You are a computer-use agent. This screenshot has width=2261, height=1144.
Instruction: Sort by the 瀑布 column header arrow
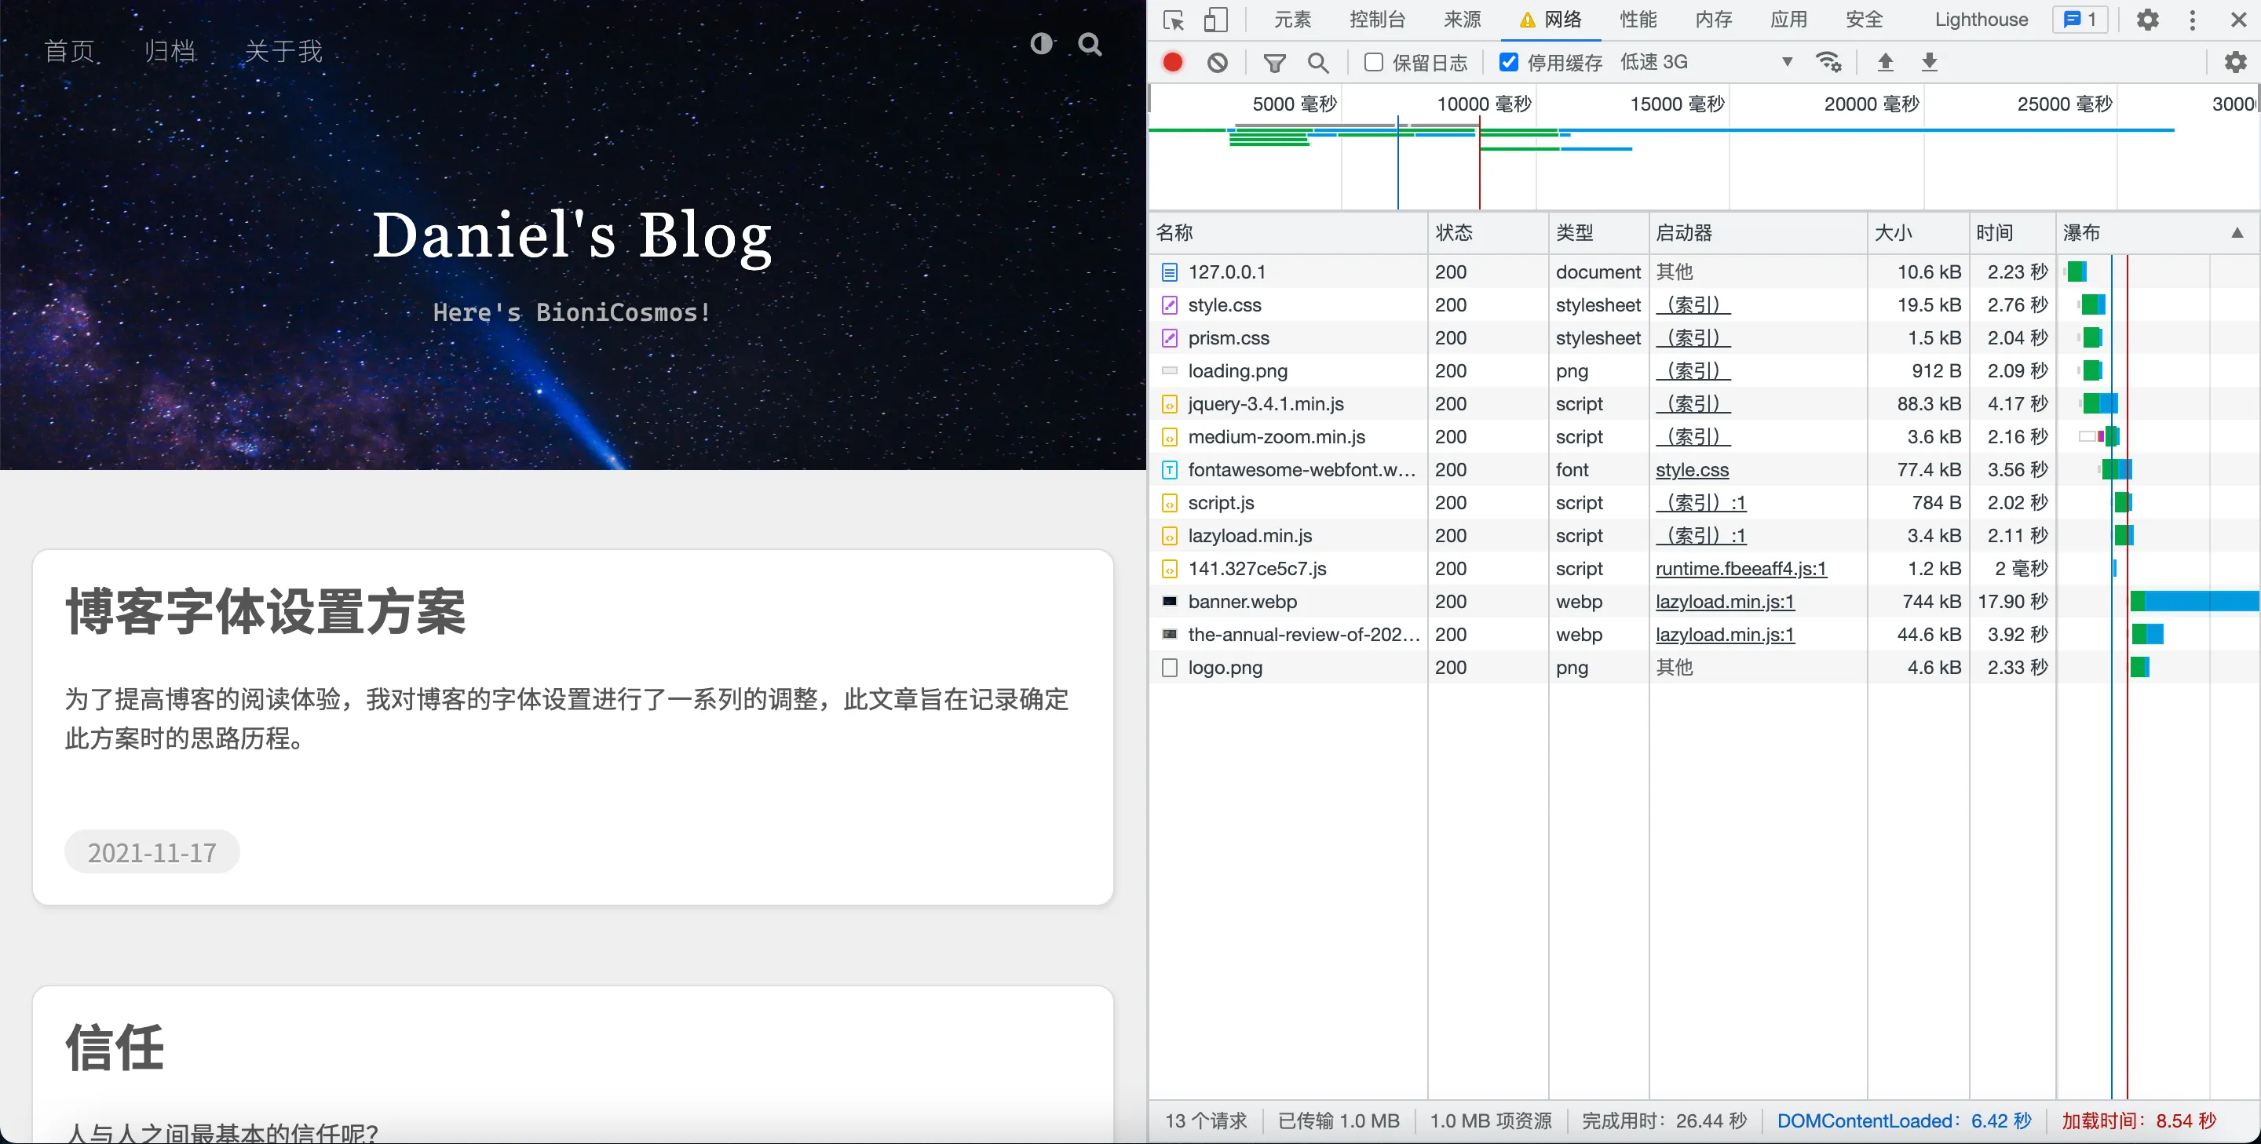[2237, 232]
